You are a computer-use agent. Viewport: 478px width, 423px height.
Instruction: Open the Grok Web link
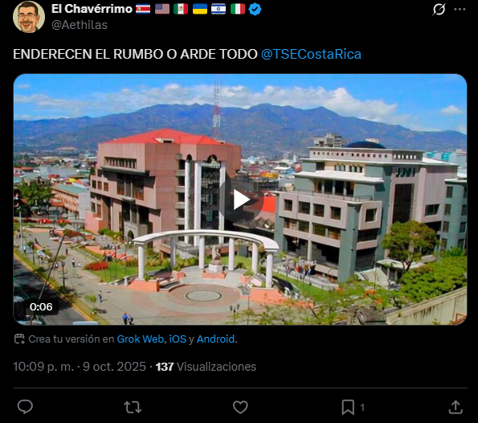[x=141, y=339]
